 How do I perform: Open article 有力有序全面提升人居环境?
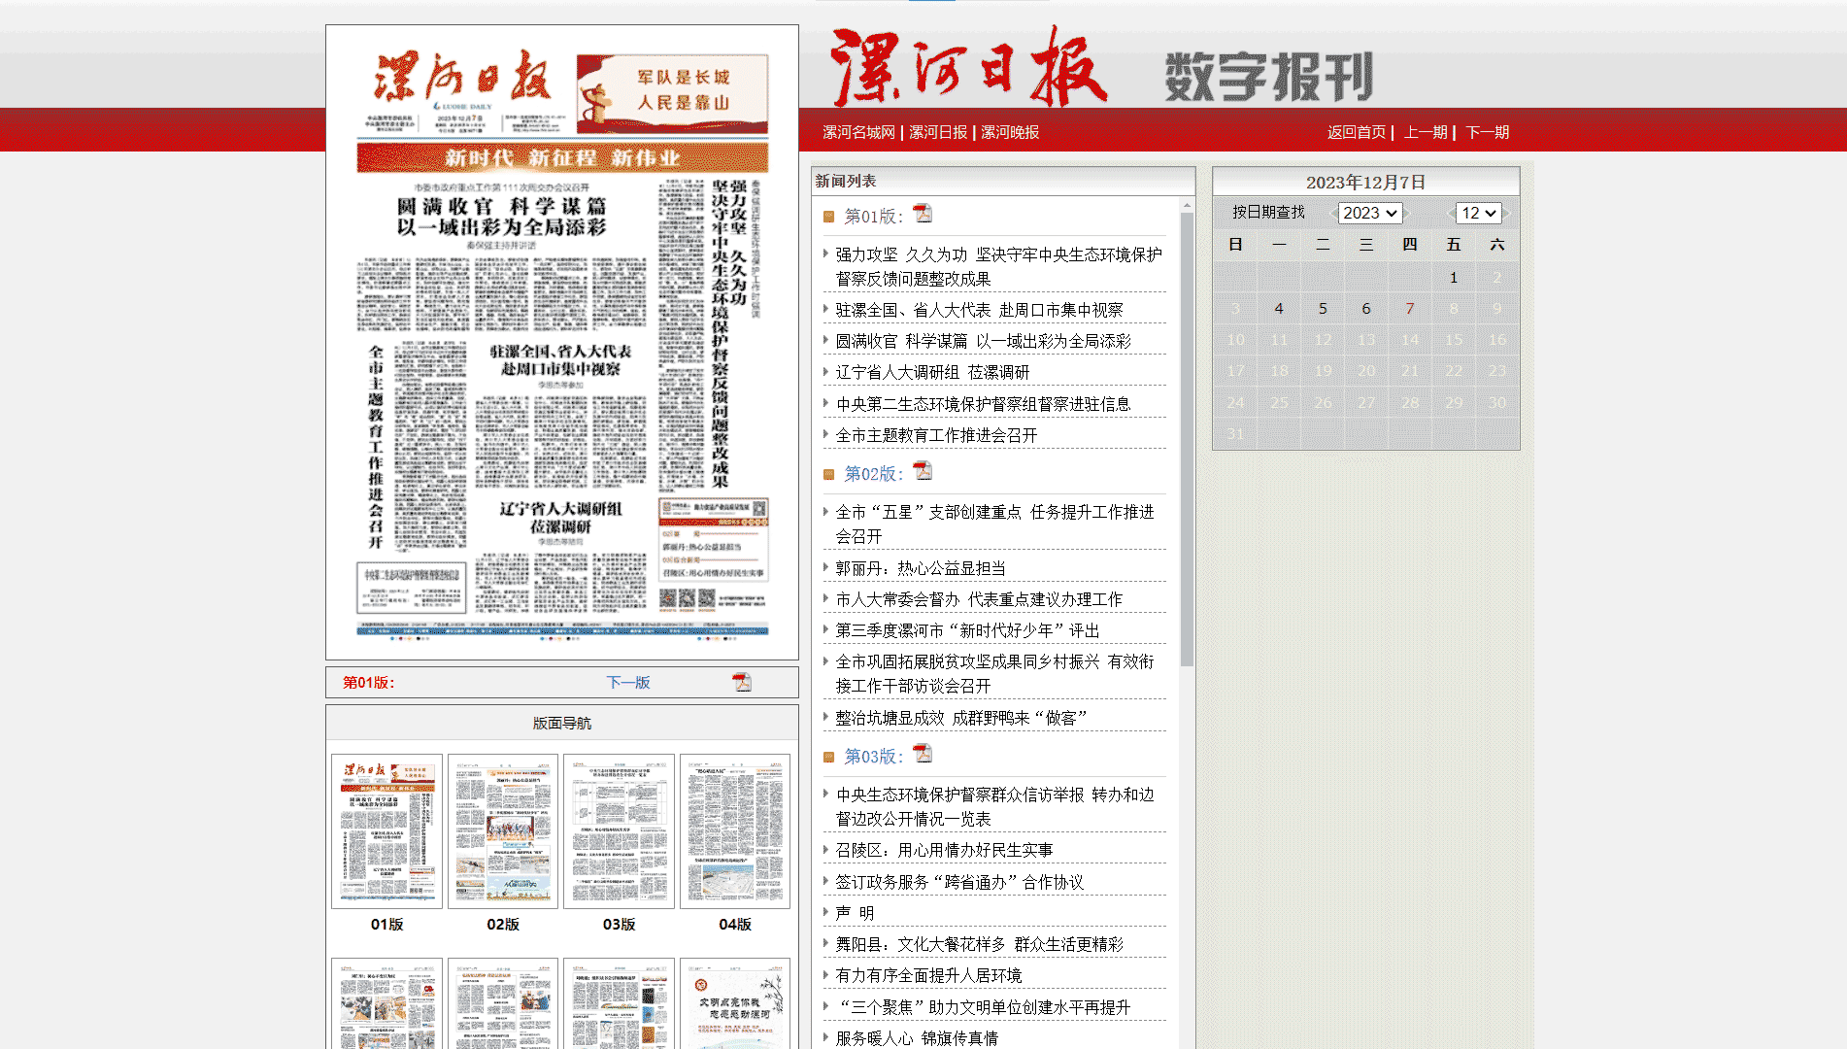tap(928, 975)
